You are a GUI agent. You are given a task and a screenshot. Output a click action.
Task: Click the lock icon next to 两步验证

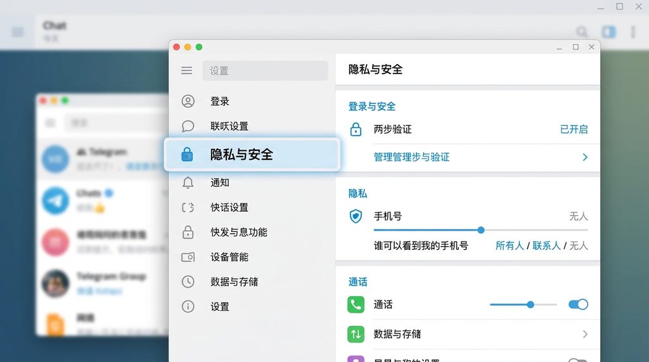[356, 129]
